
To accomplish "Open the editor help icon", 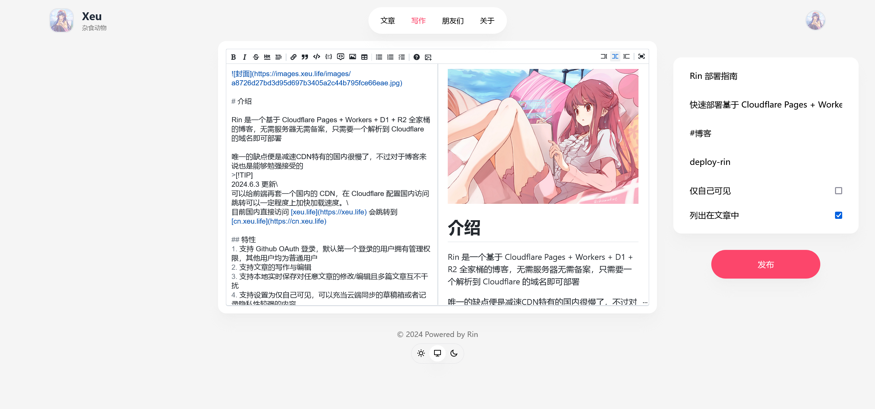I will (417, 57).
